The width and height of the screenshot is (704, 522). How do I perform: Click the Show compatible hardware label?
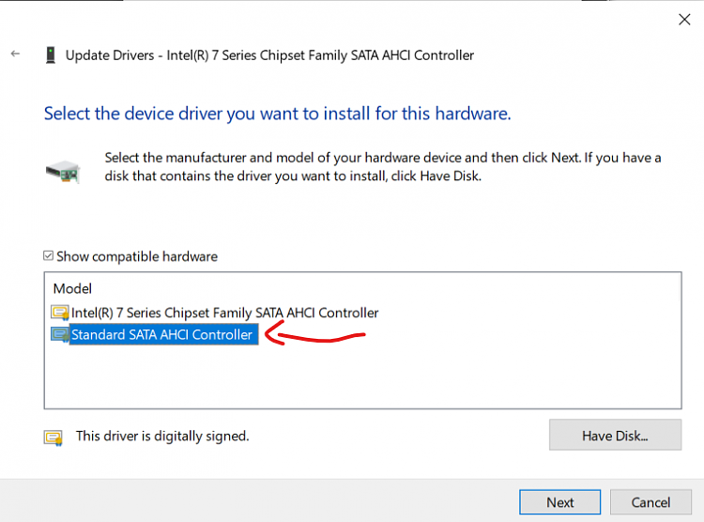point(137,256)
